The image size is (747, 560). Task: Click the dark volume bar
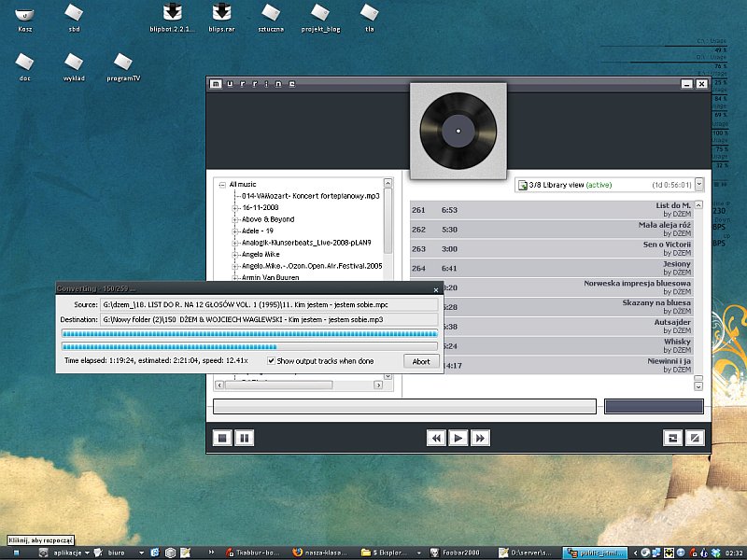pos(653,406)
